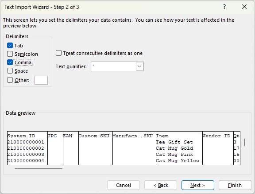This screenshot has width=255, height=194.
Task: Click the Other delimiter text field
Action: coord(41,80)
